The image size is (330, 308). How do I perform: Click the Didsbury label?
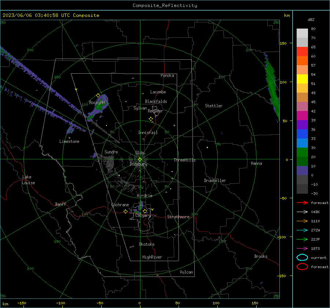(138, 164)
